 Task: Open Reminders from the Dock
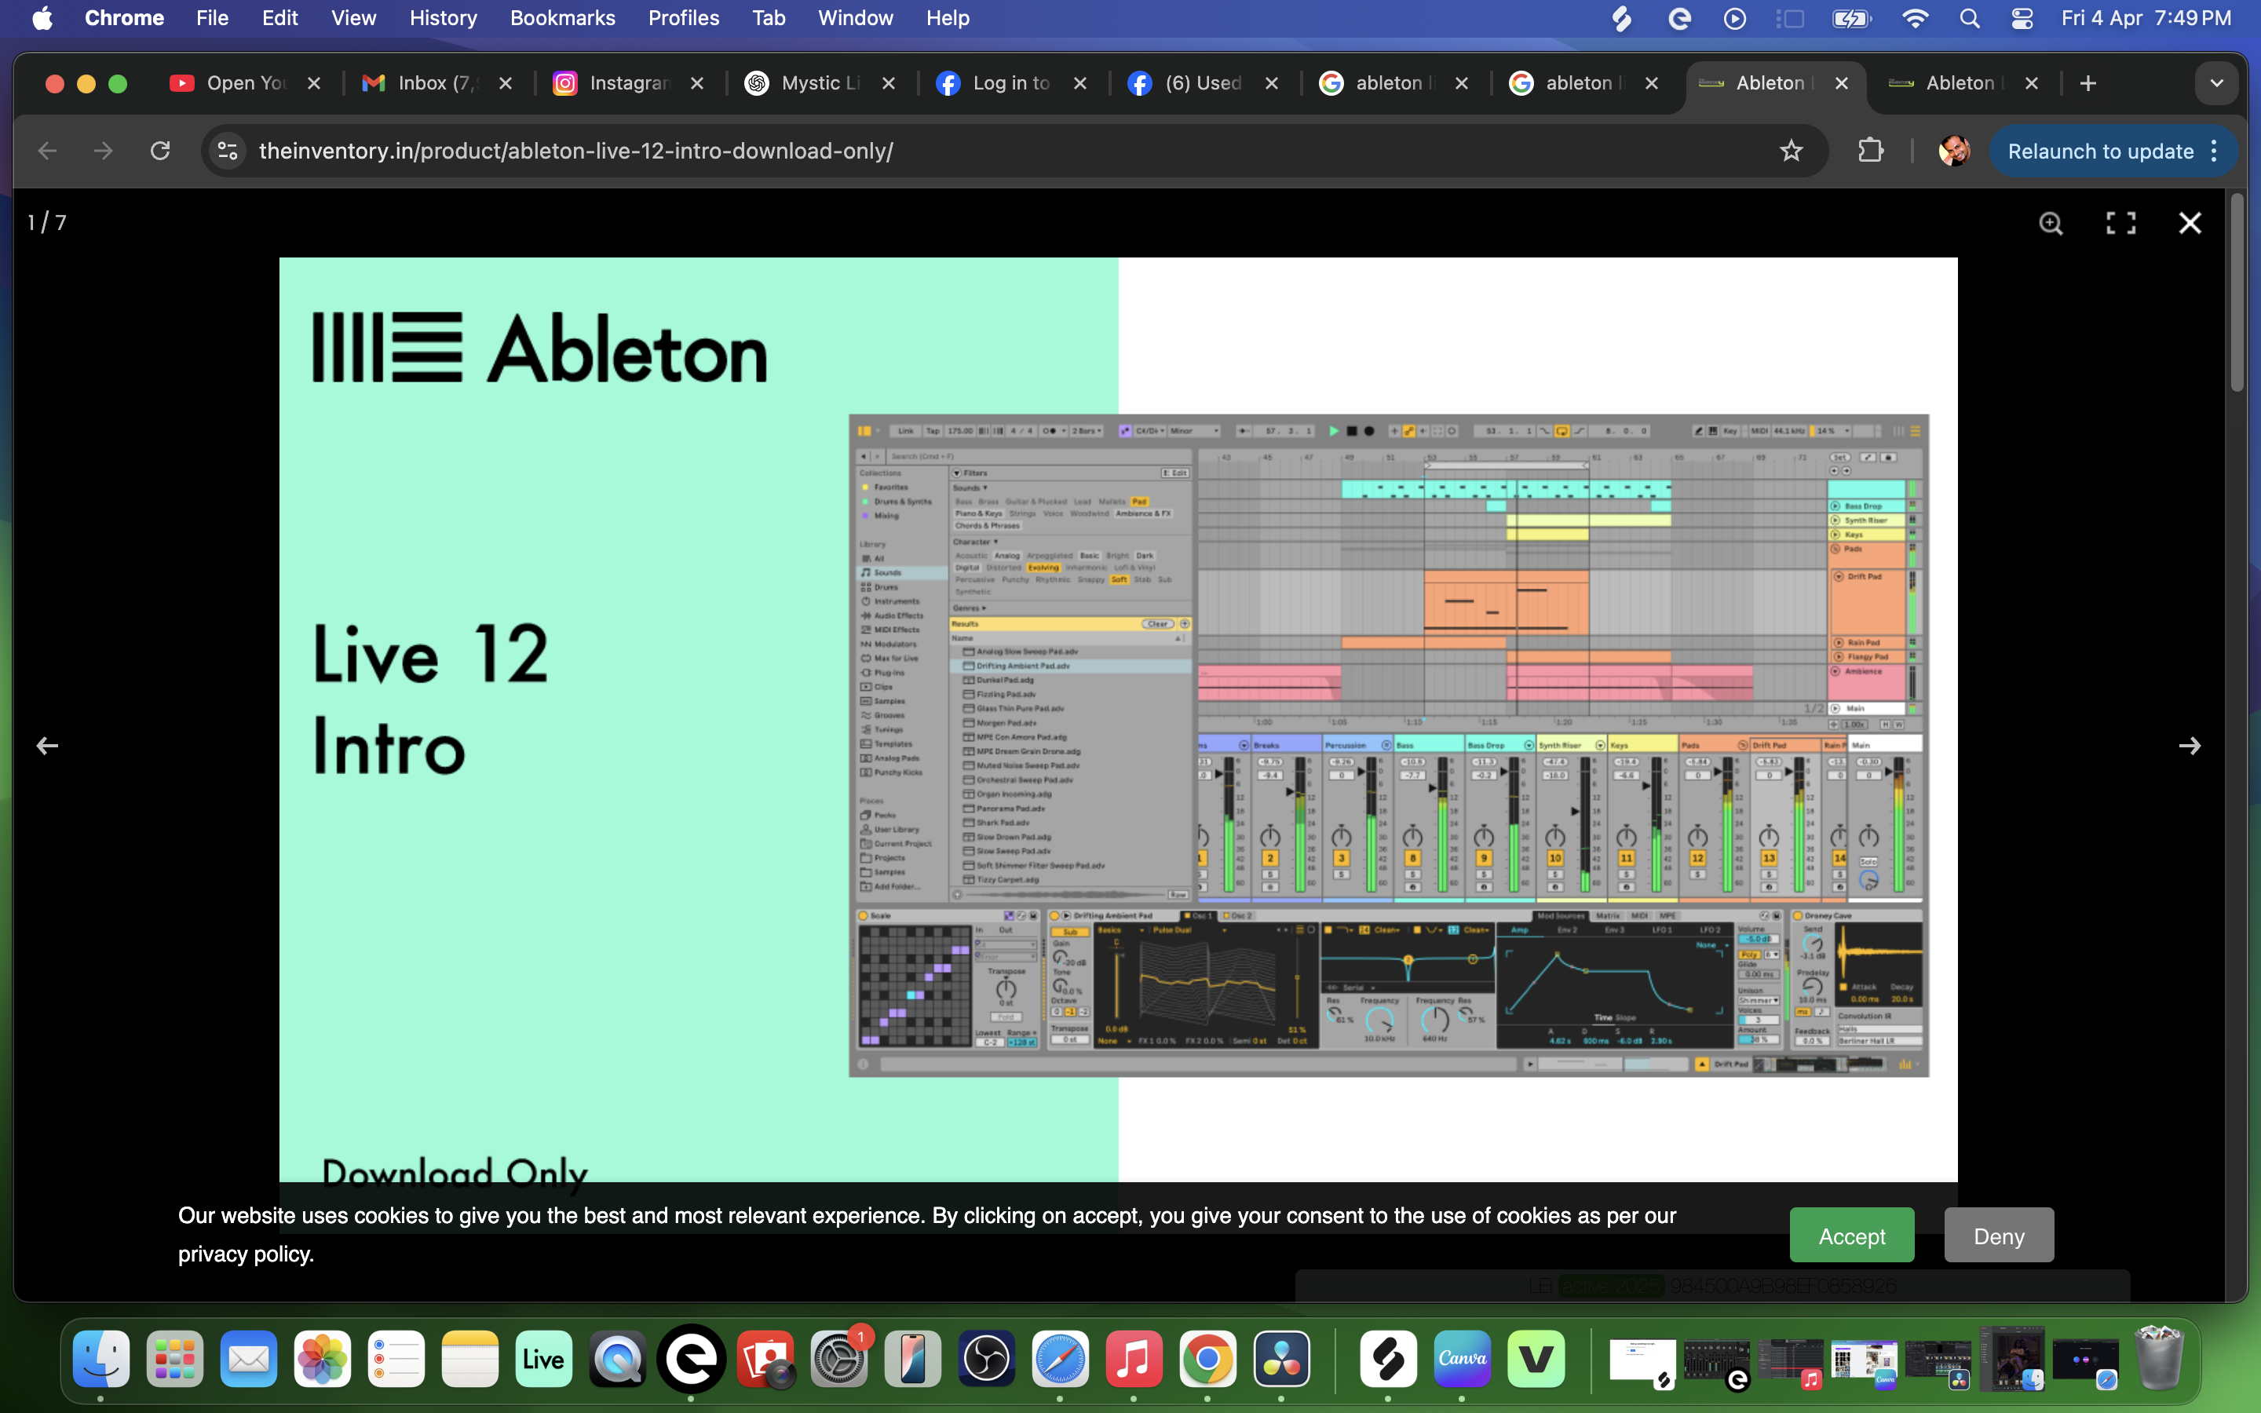[396, 1359]
